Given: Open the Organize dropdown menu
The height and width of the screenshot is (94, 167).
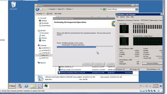Looking at the screenshot, I should coord(40,14).
